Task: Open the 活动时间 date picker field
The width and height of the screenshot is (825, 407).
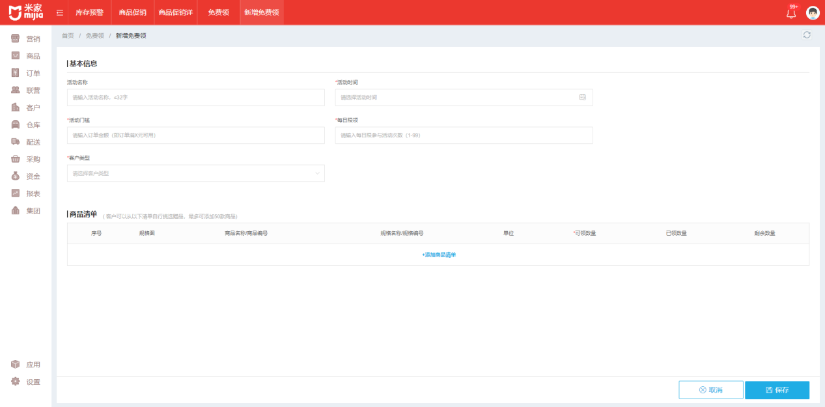Action: (x=464, y=97)
